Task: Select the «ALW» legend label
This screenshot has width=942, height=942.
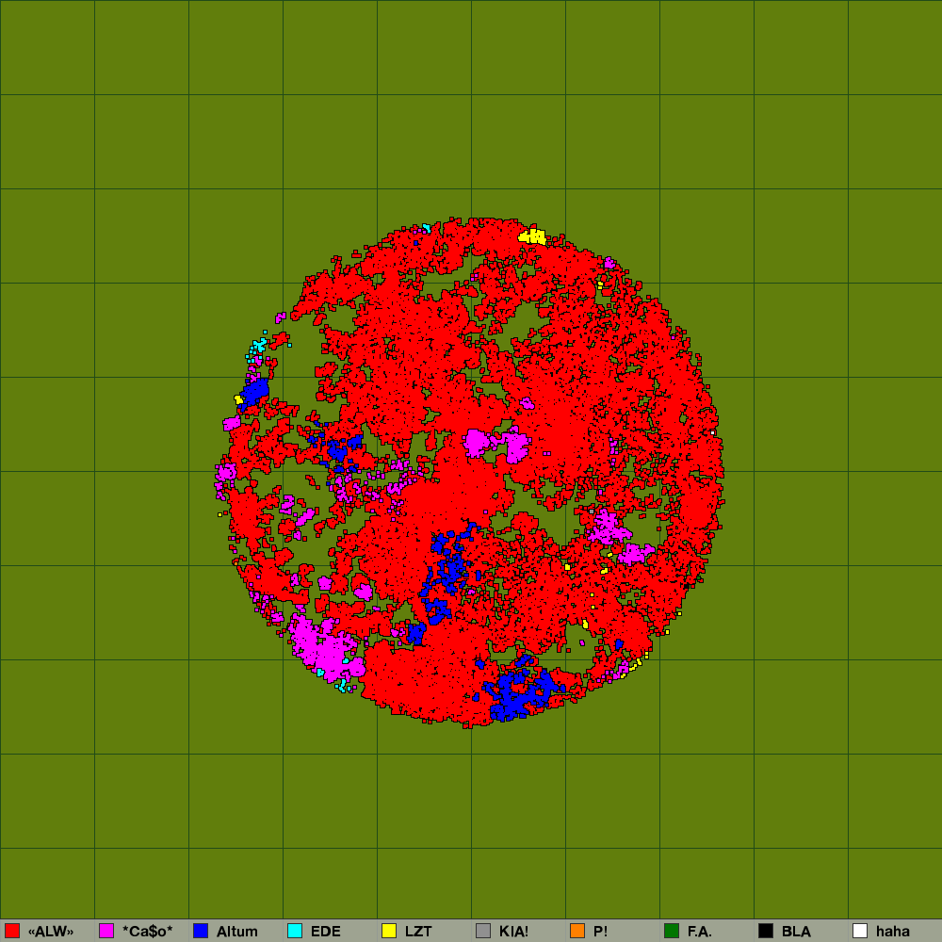Action: (x=51, y=932)
